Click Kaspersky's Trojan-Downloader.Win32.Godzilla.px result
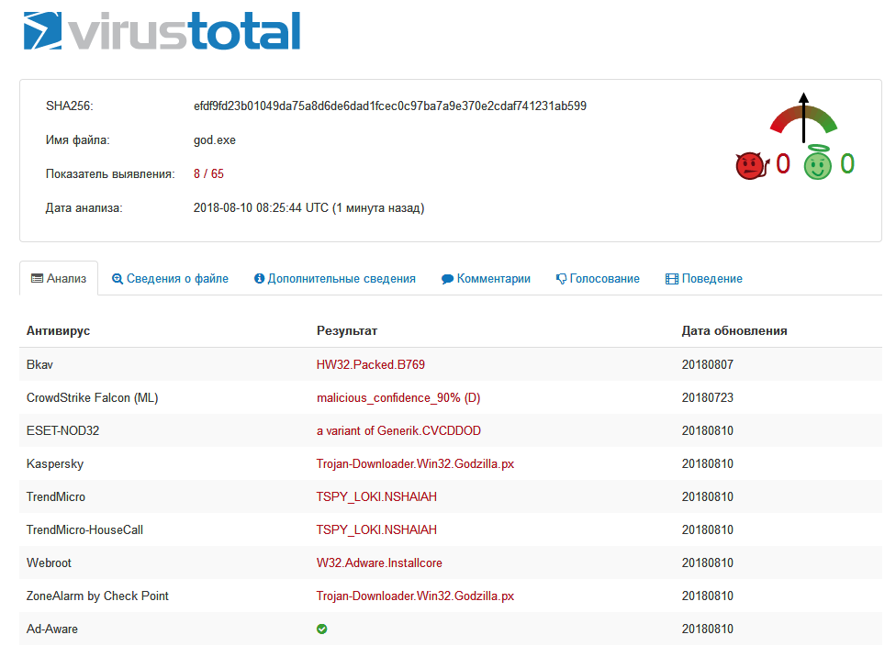 (416, 463)
